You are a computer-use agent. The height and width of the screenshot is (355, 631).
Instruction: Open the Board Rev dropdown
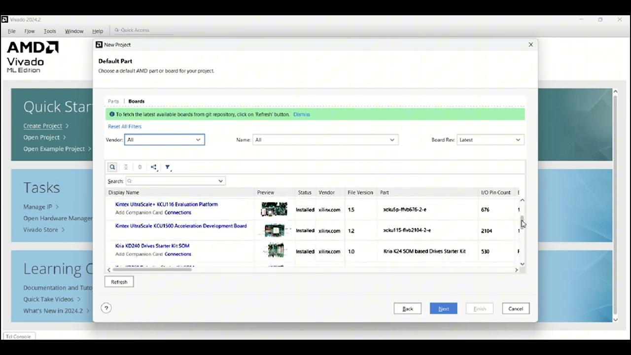click(490, 140)
